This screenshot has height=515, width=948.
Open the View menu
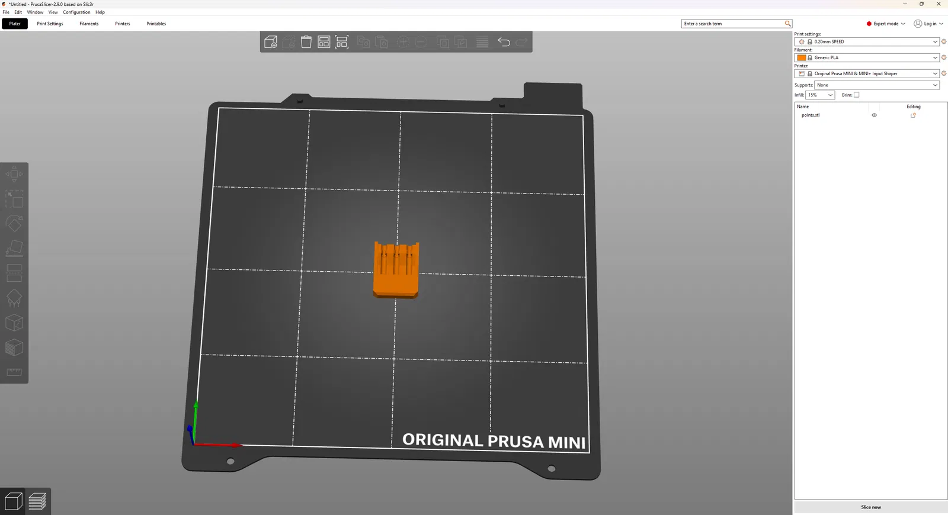[53, 12]
